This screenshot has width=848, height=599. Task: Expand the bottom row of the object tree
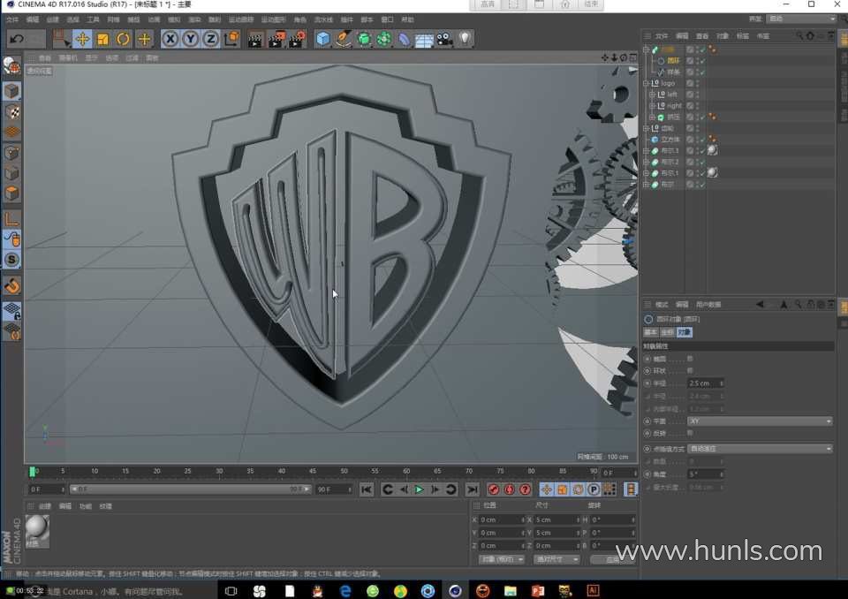(646, 185)
